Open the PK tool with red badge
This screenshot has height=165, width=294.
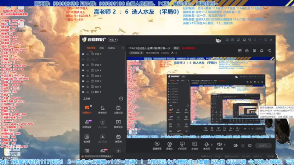click(x=103, y=151)
